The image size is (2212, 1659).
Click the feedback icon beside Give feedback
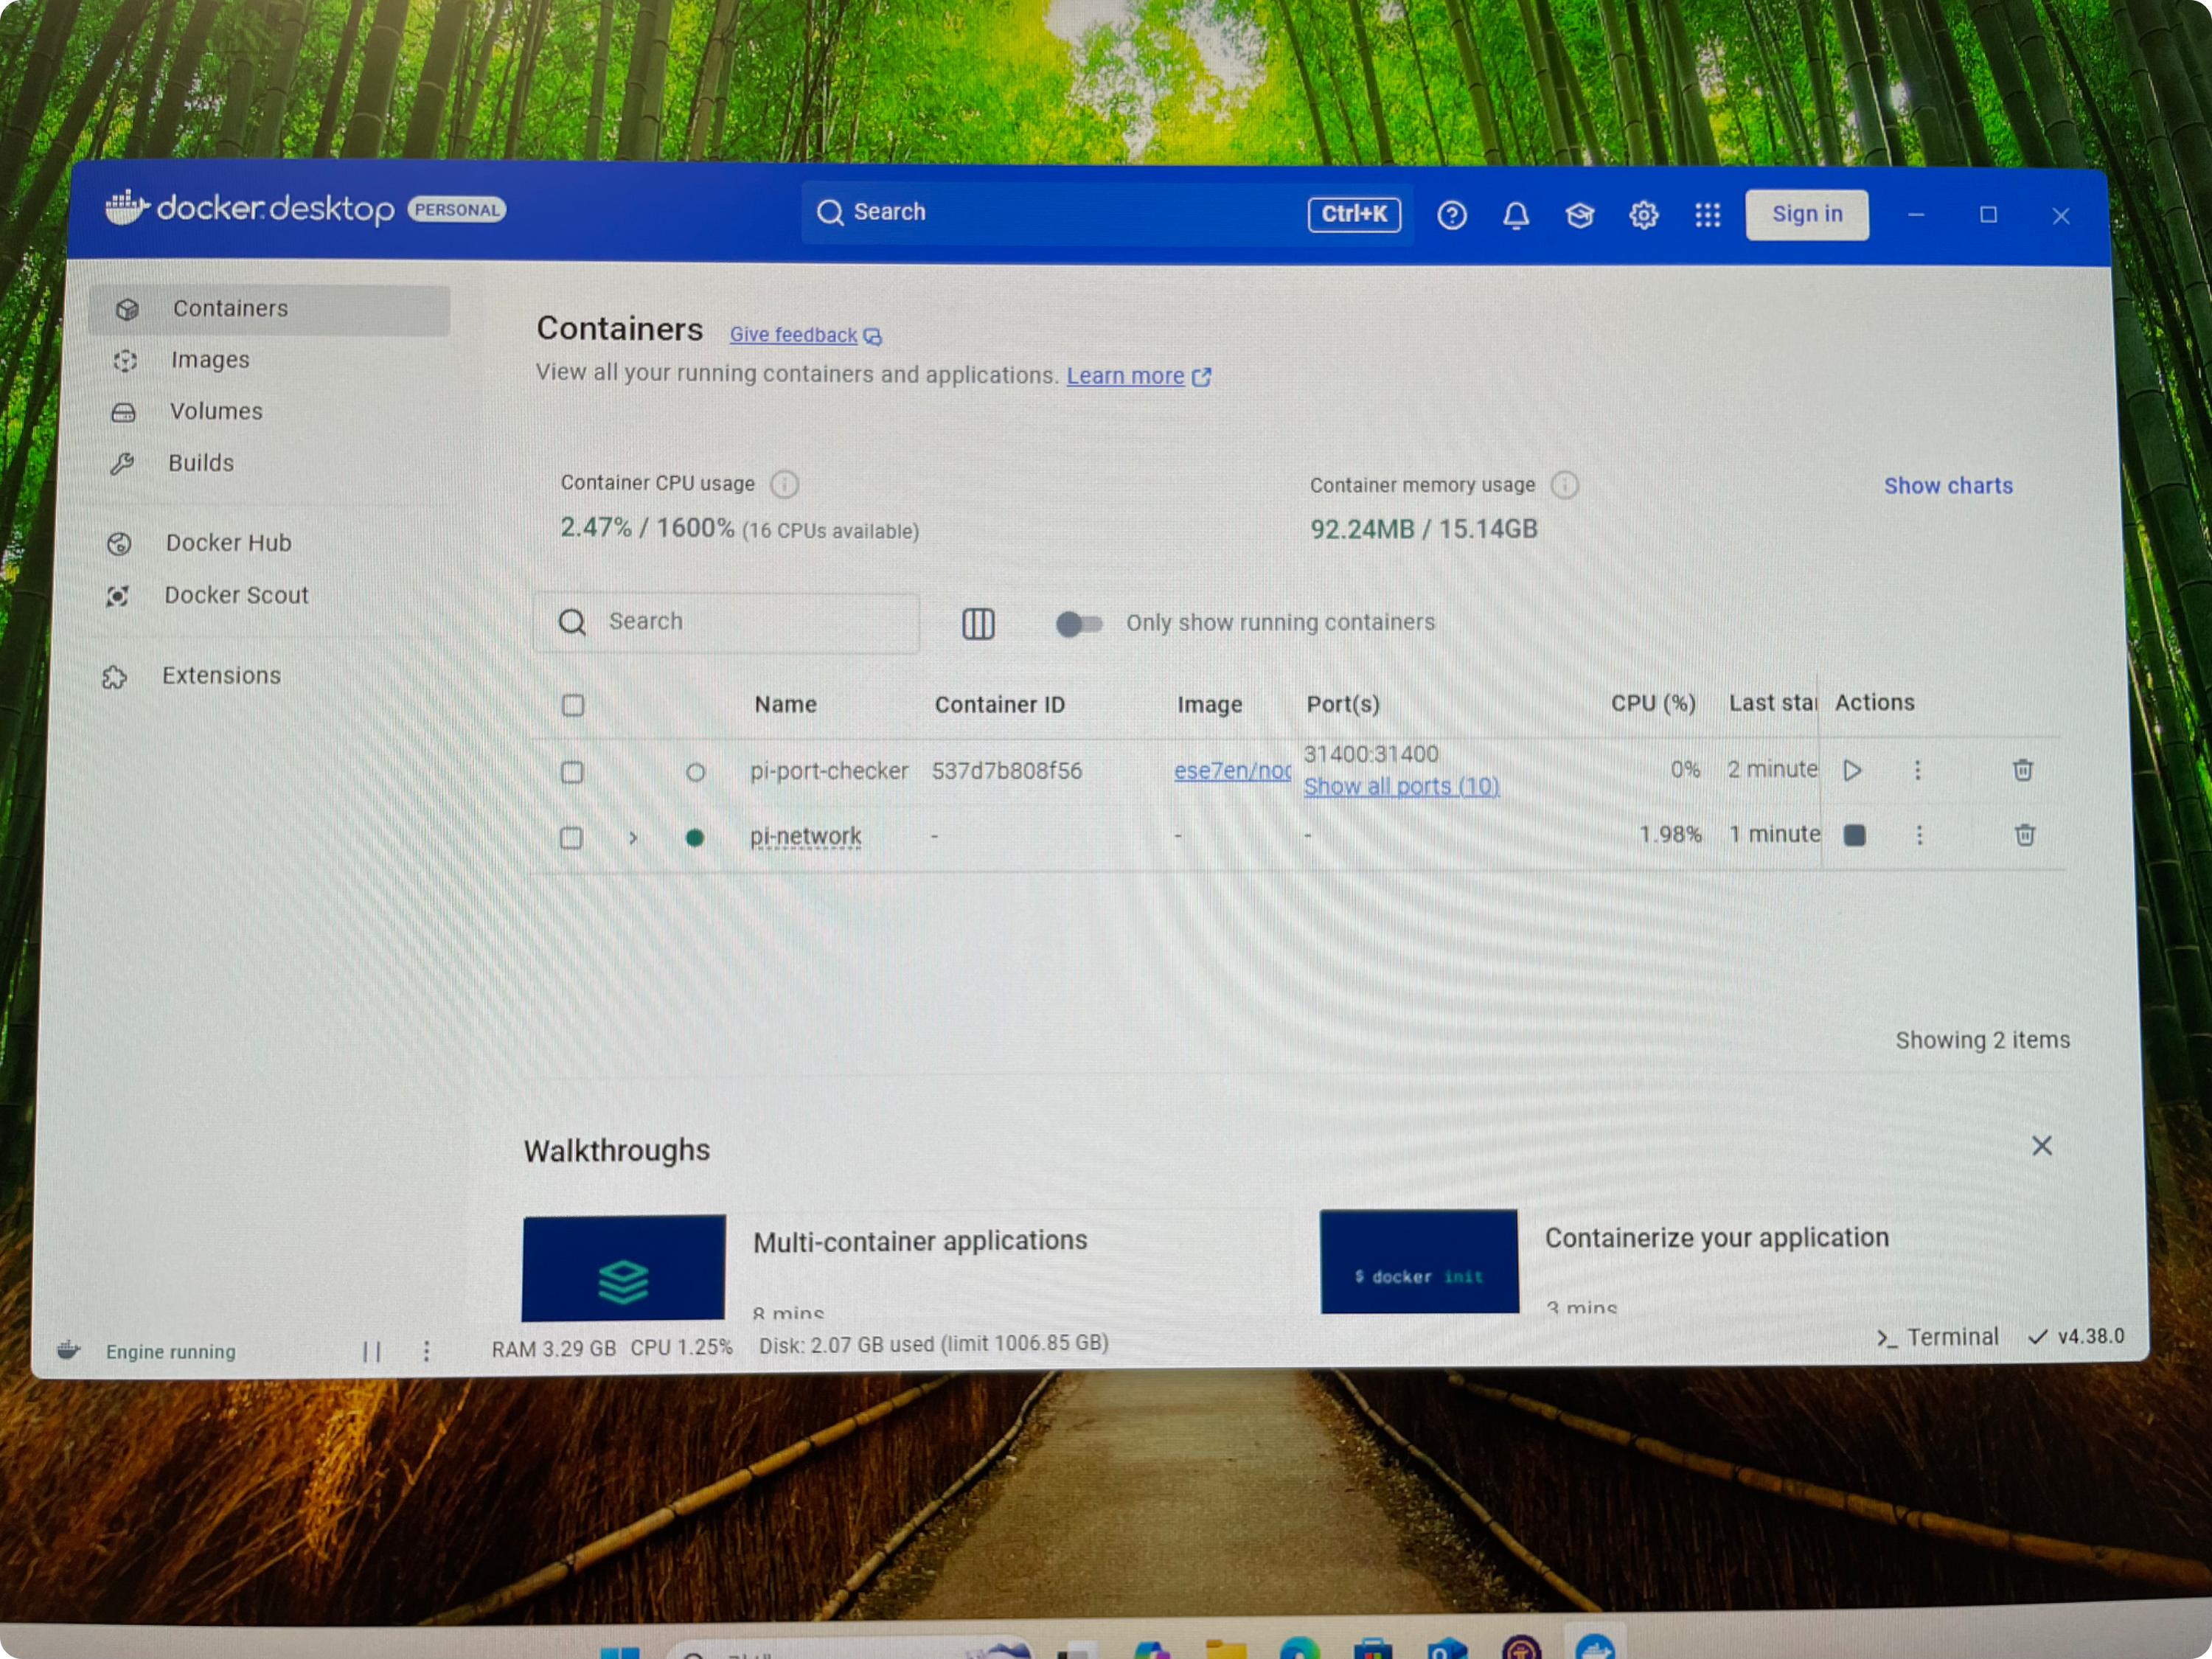coord(873,336)
